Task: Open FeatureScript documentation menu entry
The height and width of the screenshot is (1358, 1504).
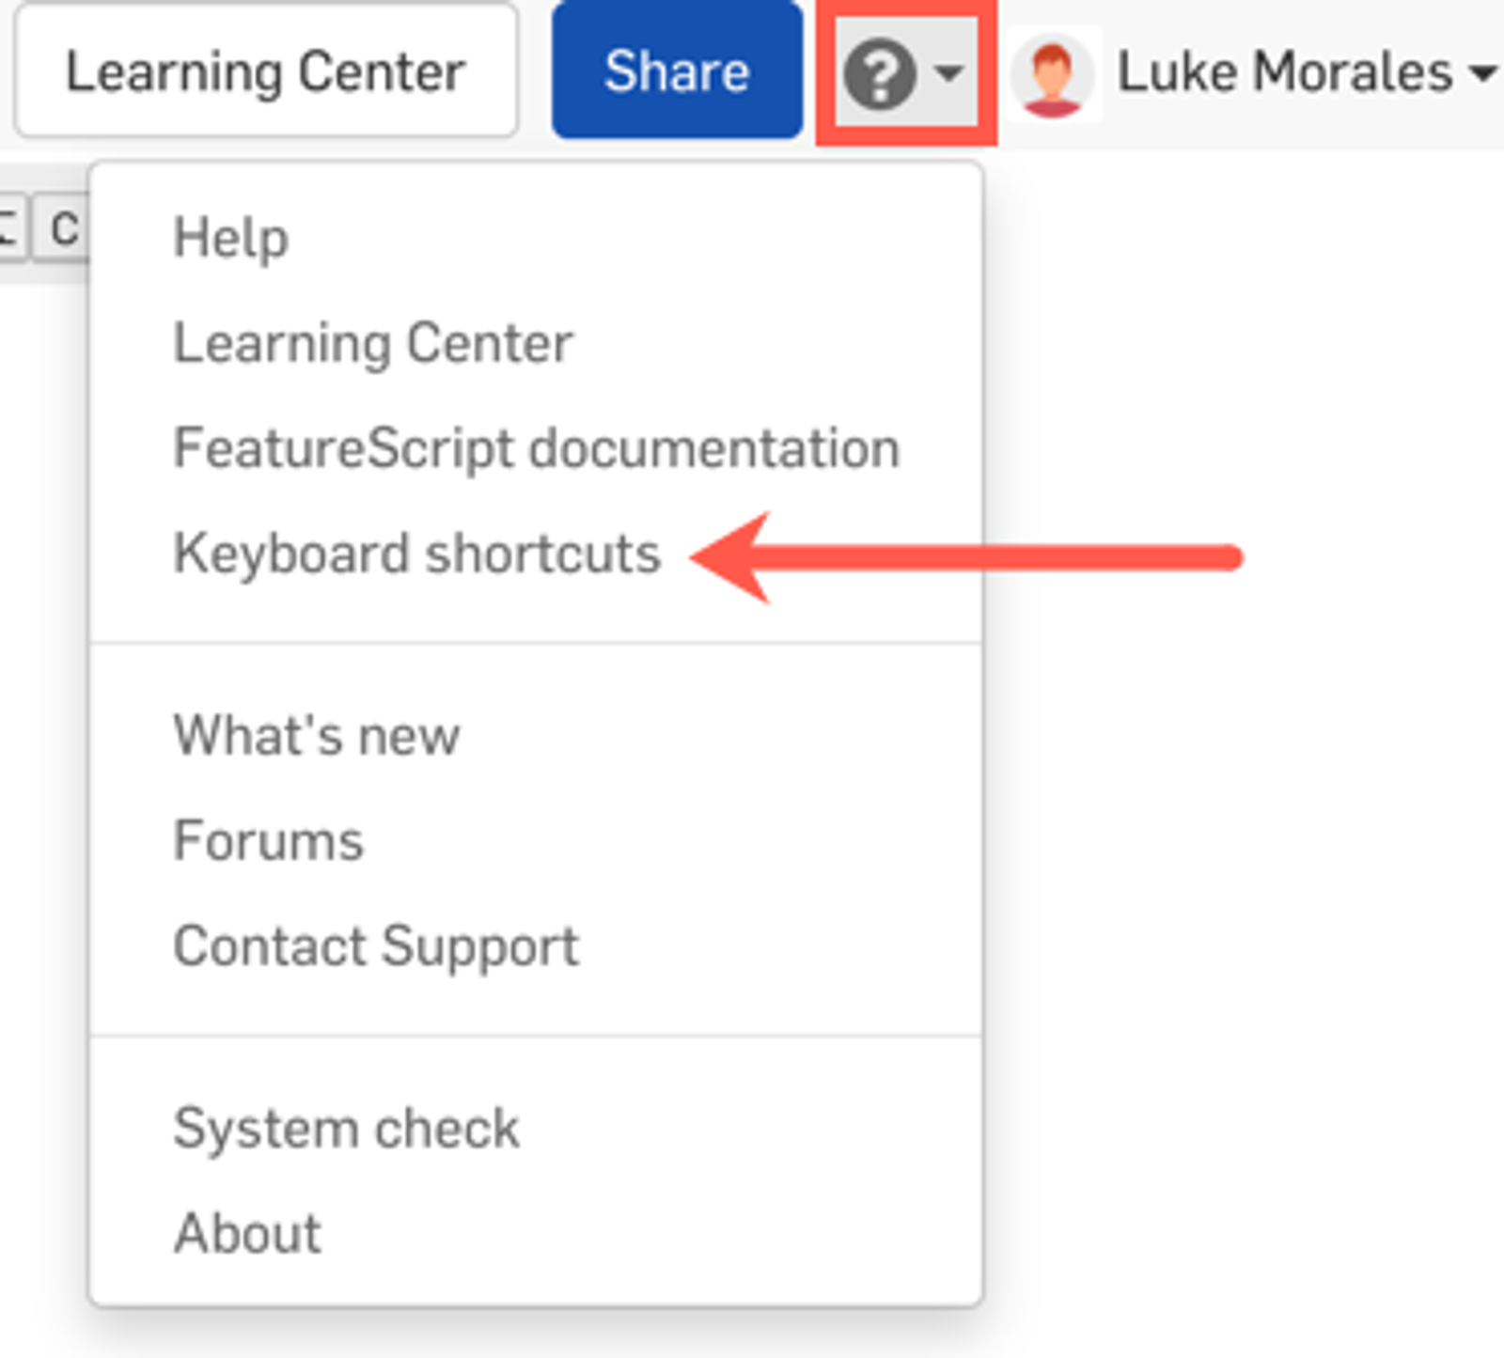Action: 537,448
